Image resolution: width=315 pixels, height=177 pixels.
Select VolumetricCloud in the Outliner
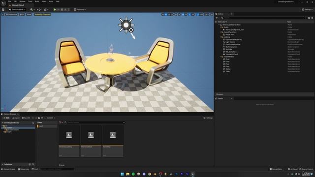click(232, 54)
